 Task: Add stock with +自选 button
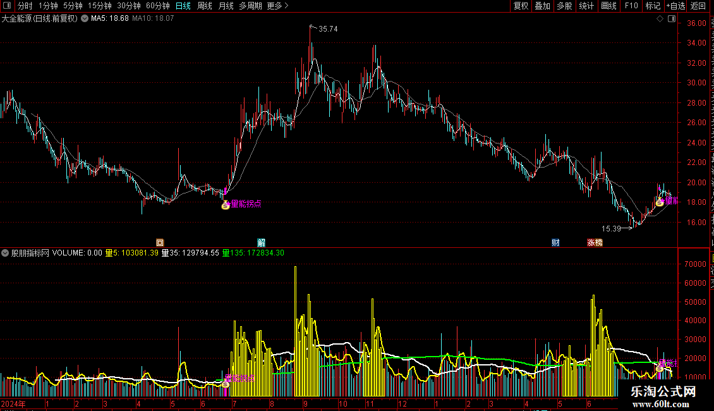[x=675, y=6]
